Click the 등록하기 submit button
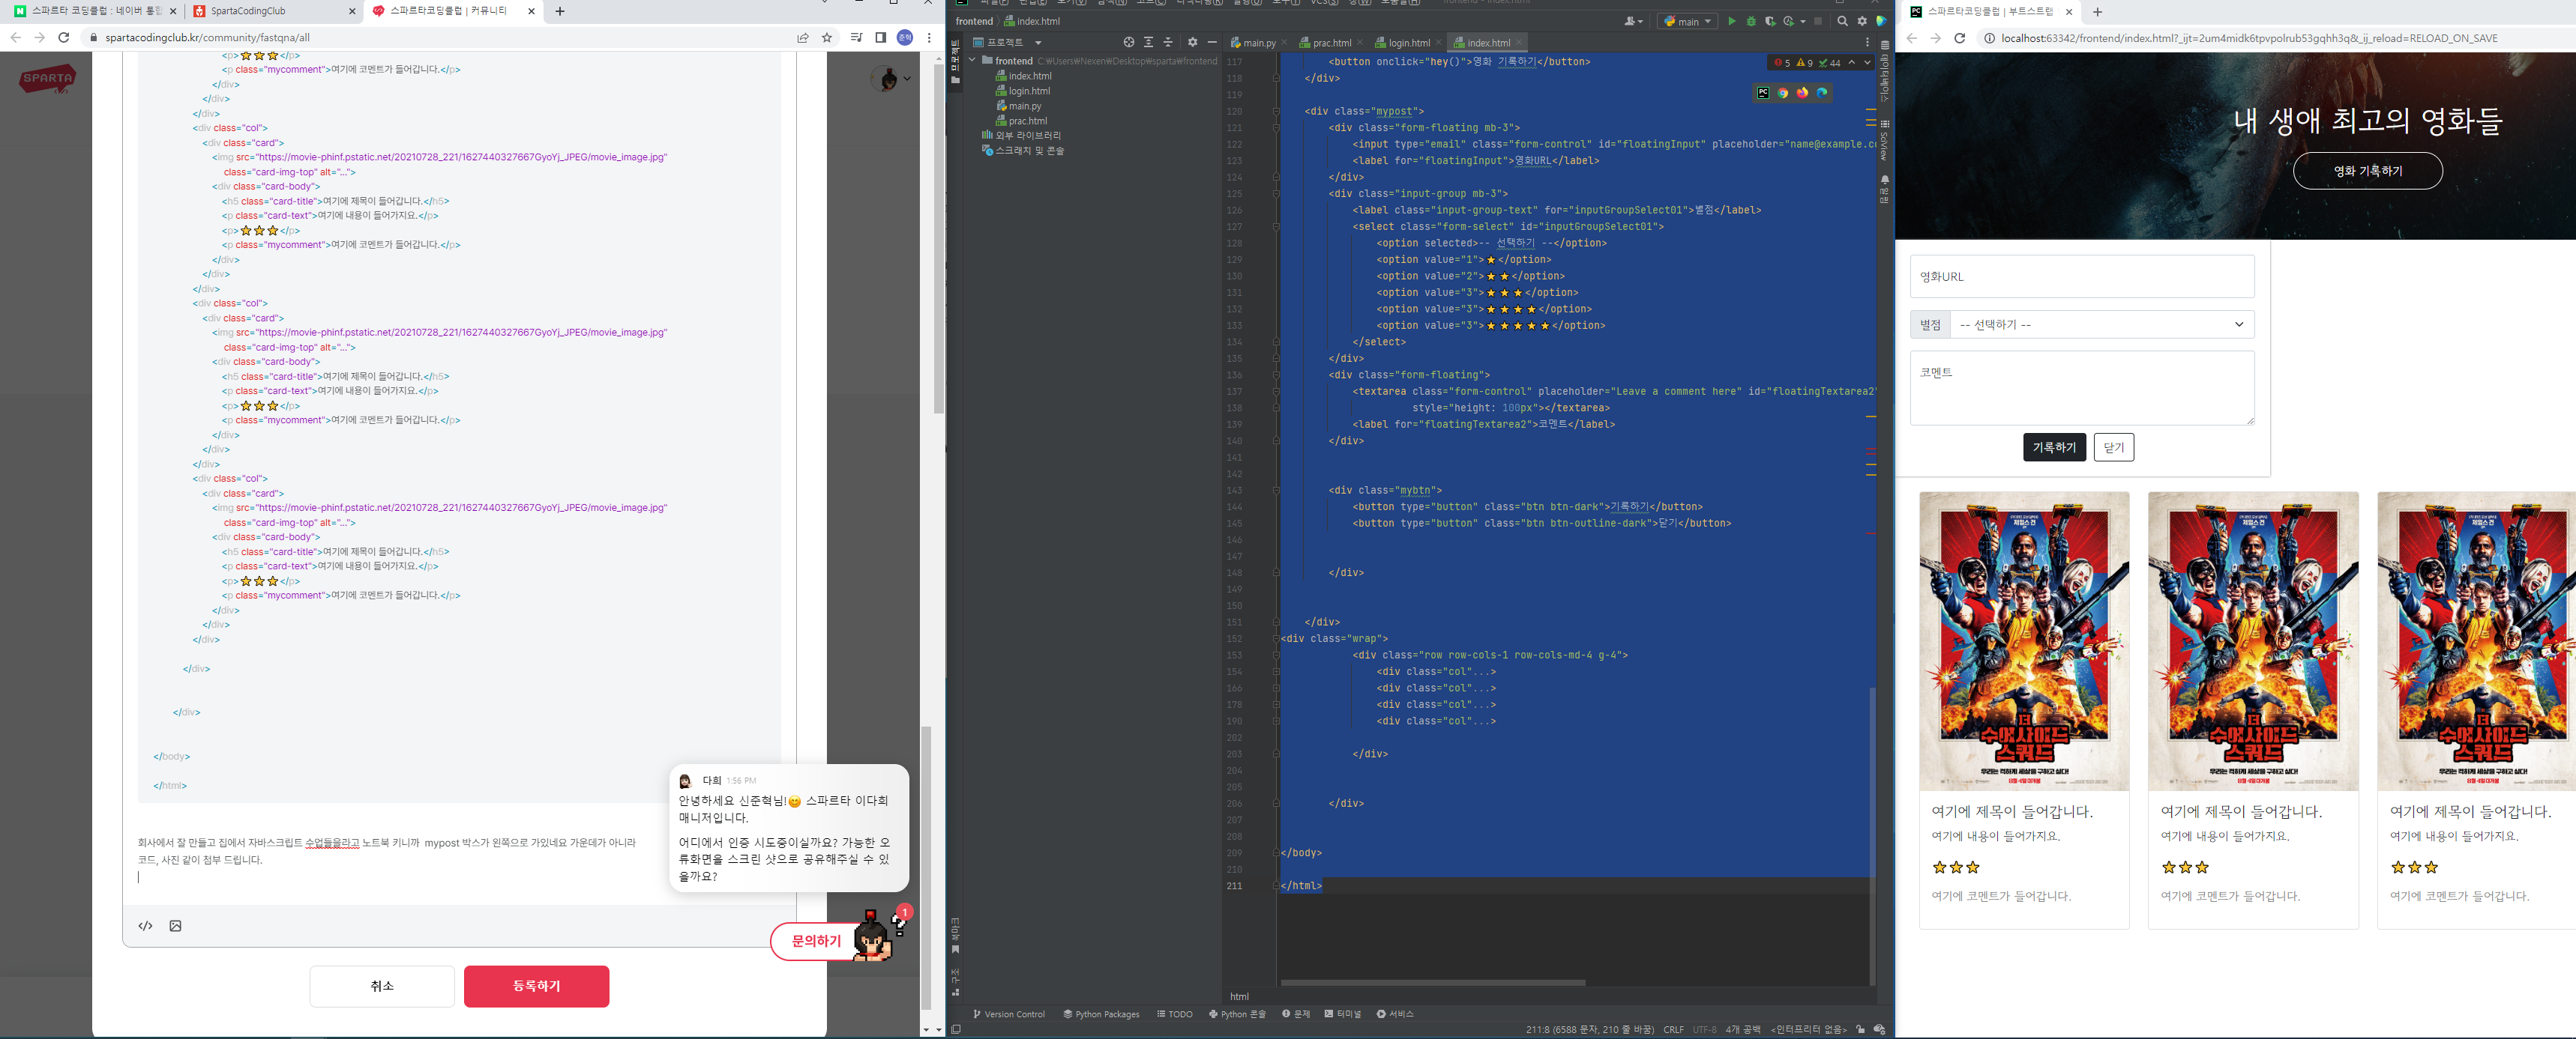 tap(536, 986)
